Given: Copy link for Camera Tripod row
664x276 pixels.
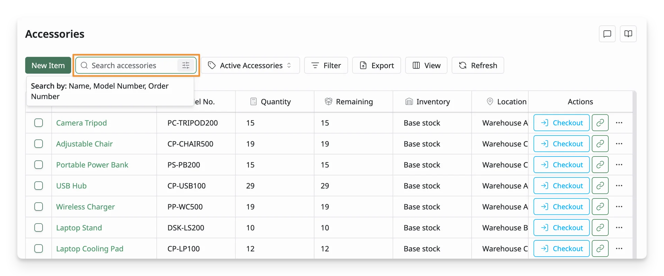Looking at the screenshot, I should 600,123.
